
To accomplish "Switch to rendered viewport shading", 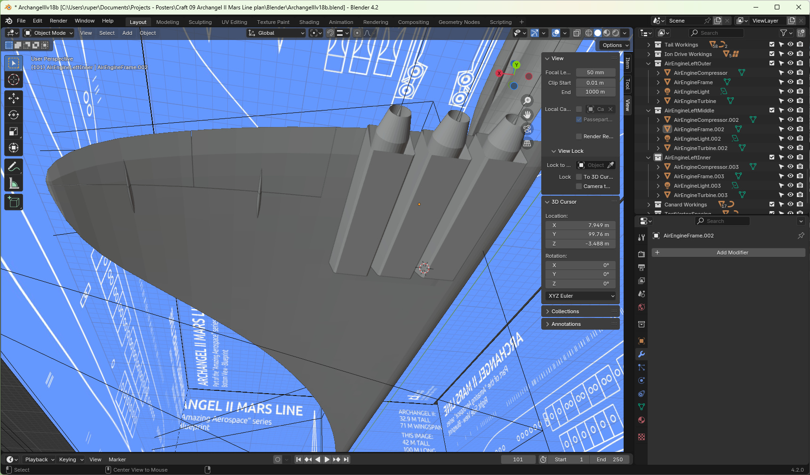I will coord(616,33).
